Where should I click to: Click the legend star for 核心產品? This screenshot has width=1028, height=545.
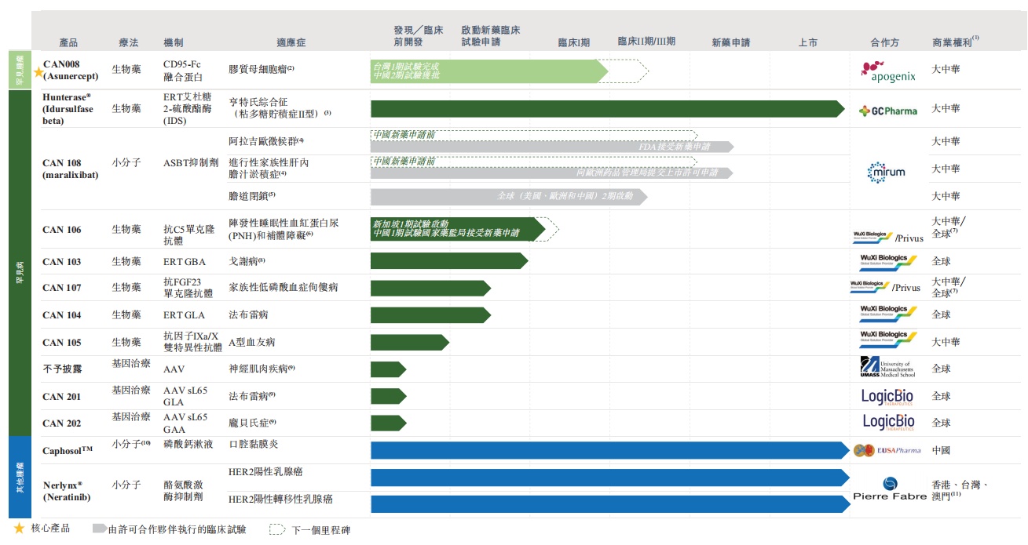click(20, 529)
